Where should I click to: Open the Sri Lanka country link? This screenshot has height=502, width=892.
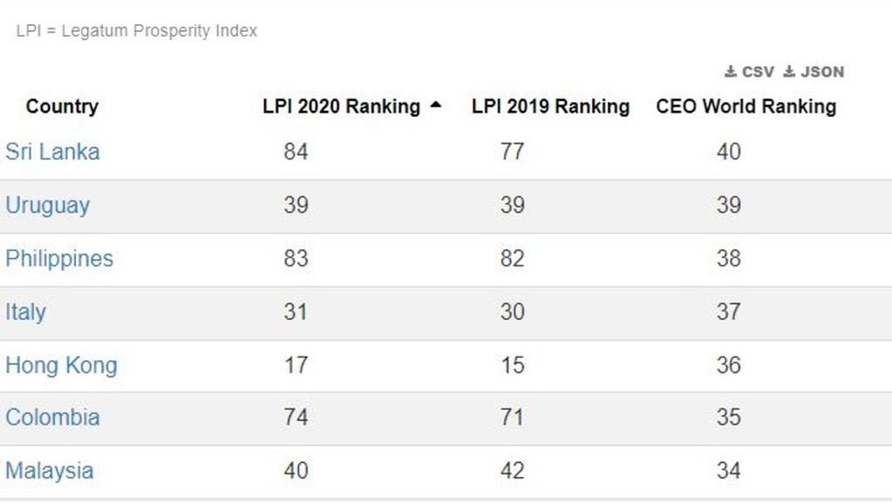[52, 152]
